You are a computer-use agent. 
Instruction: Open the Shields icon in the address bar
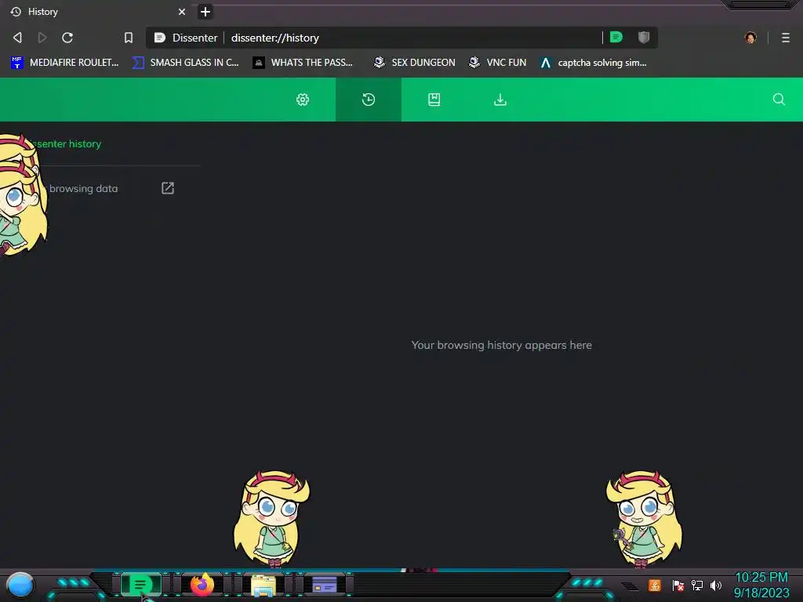click(644, 38)
